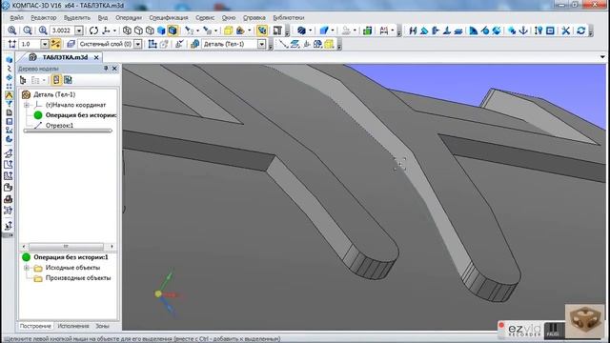
Task: Select the Отрезок:1 tree item
Action: pos(59,126)
